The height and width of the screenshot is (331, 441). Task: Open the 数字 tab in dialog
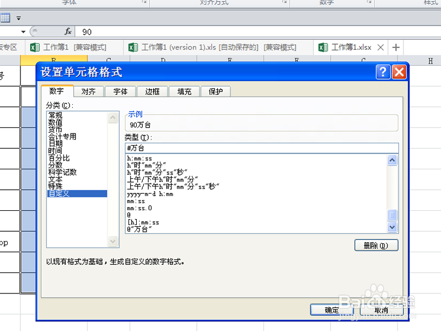click(x=57, y=91)
